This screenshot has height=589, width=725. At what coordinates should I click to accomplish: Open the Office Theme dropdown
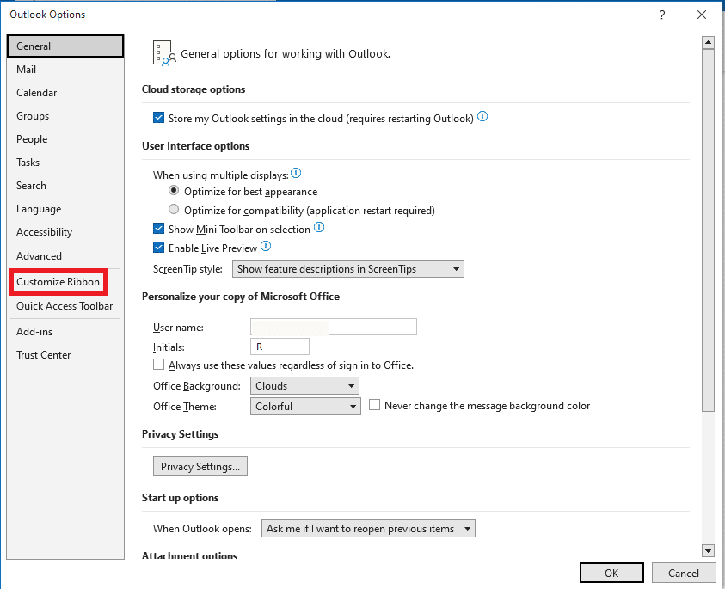coord(305,407)
